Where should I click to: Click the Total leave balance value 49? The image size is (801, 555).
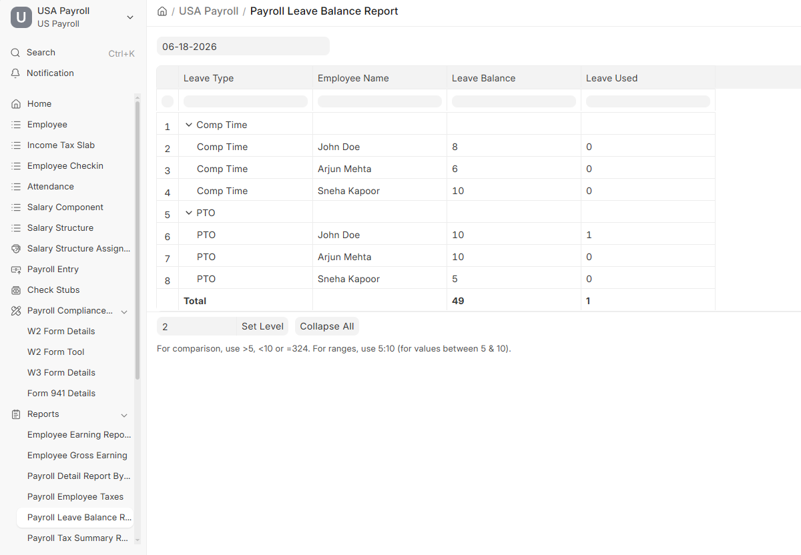(x=458, y=301)
